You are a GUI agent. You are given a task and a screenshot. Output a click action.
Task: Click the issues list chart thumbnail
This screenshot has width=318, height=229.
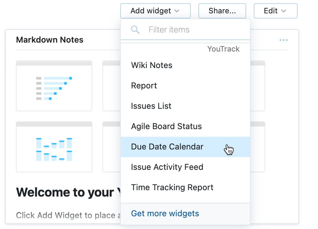54,86
